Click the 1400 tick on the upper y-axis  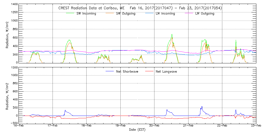tap(14, 4)
